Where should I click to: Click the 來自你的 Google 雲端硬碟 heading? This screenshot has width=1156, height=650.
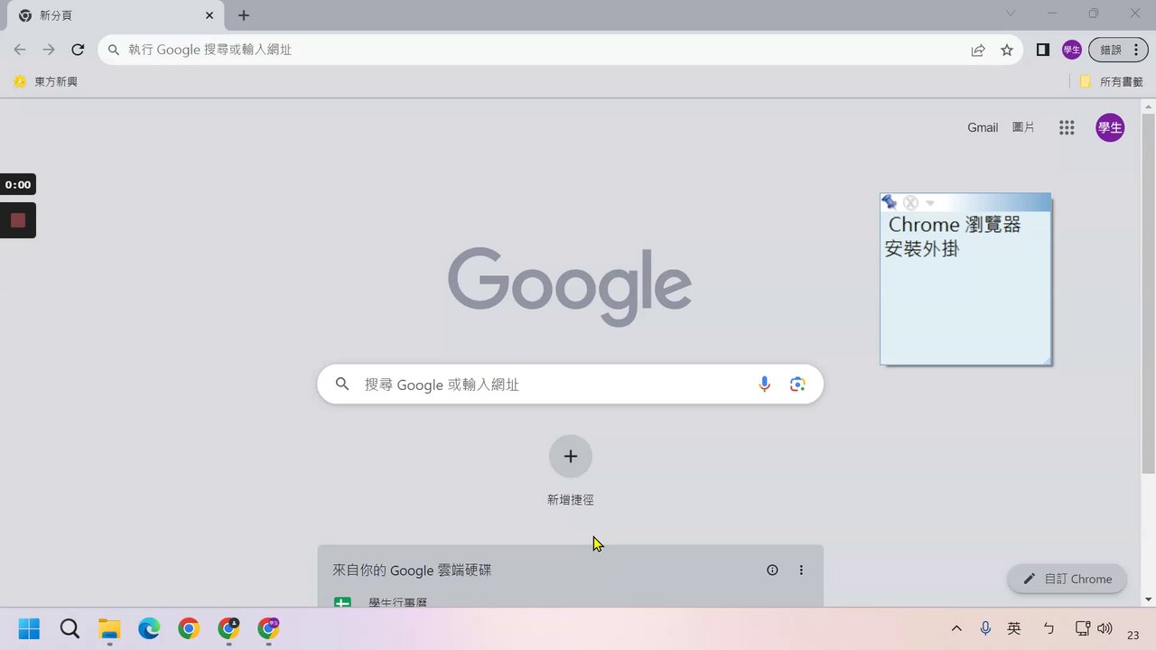[412, 571]
